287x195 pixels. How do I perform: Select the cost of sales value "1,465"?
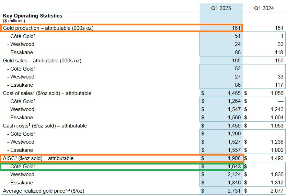234,93
